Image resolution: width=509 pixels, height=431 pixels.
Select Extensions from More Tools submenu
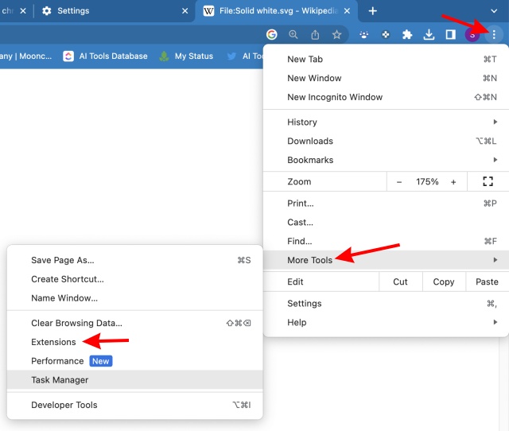[x=54, y=342]
